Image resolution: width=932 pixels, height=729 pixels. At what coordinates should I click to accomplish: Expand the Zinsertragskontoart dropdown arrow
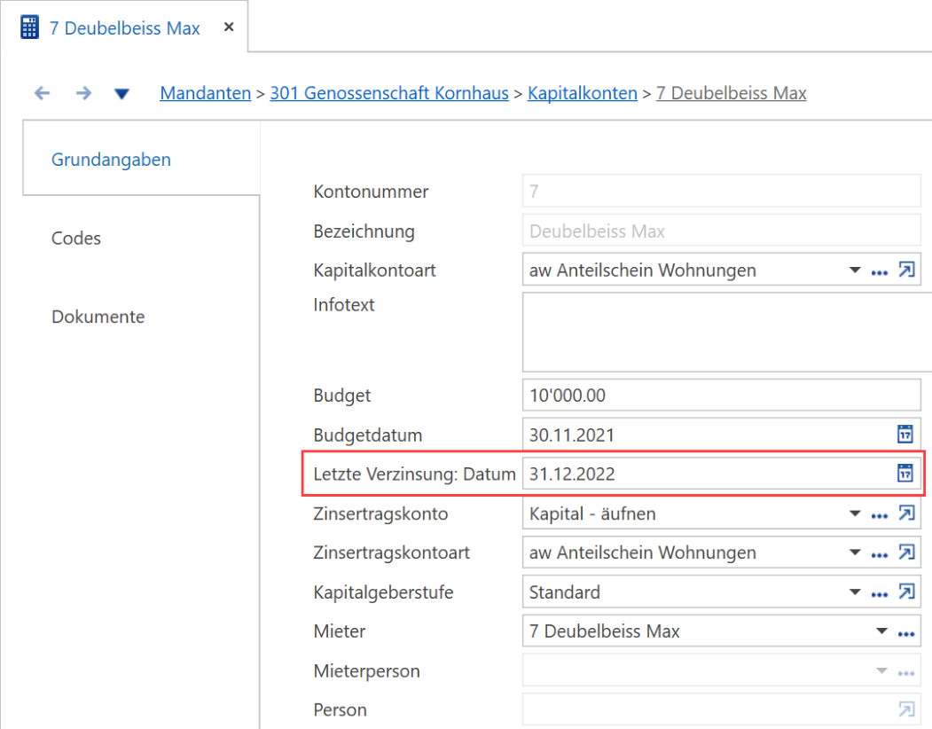tap(855, 553)
